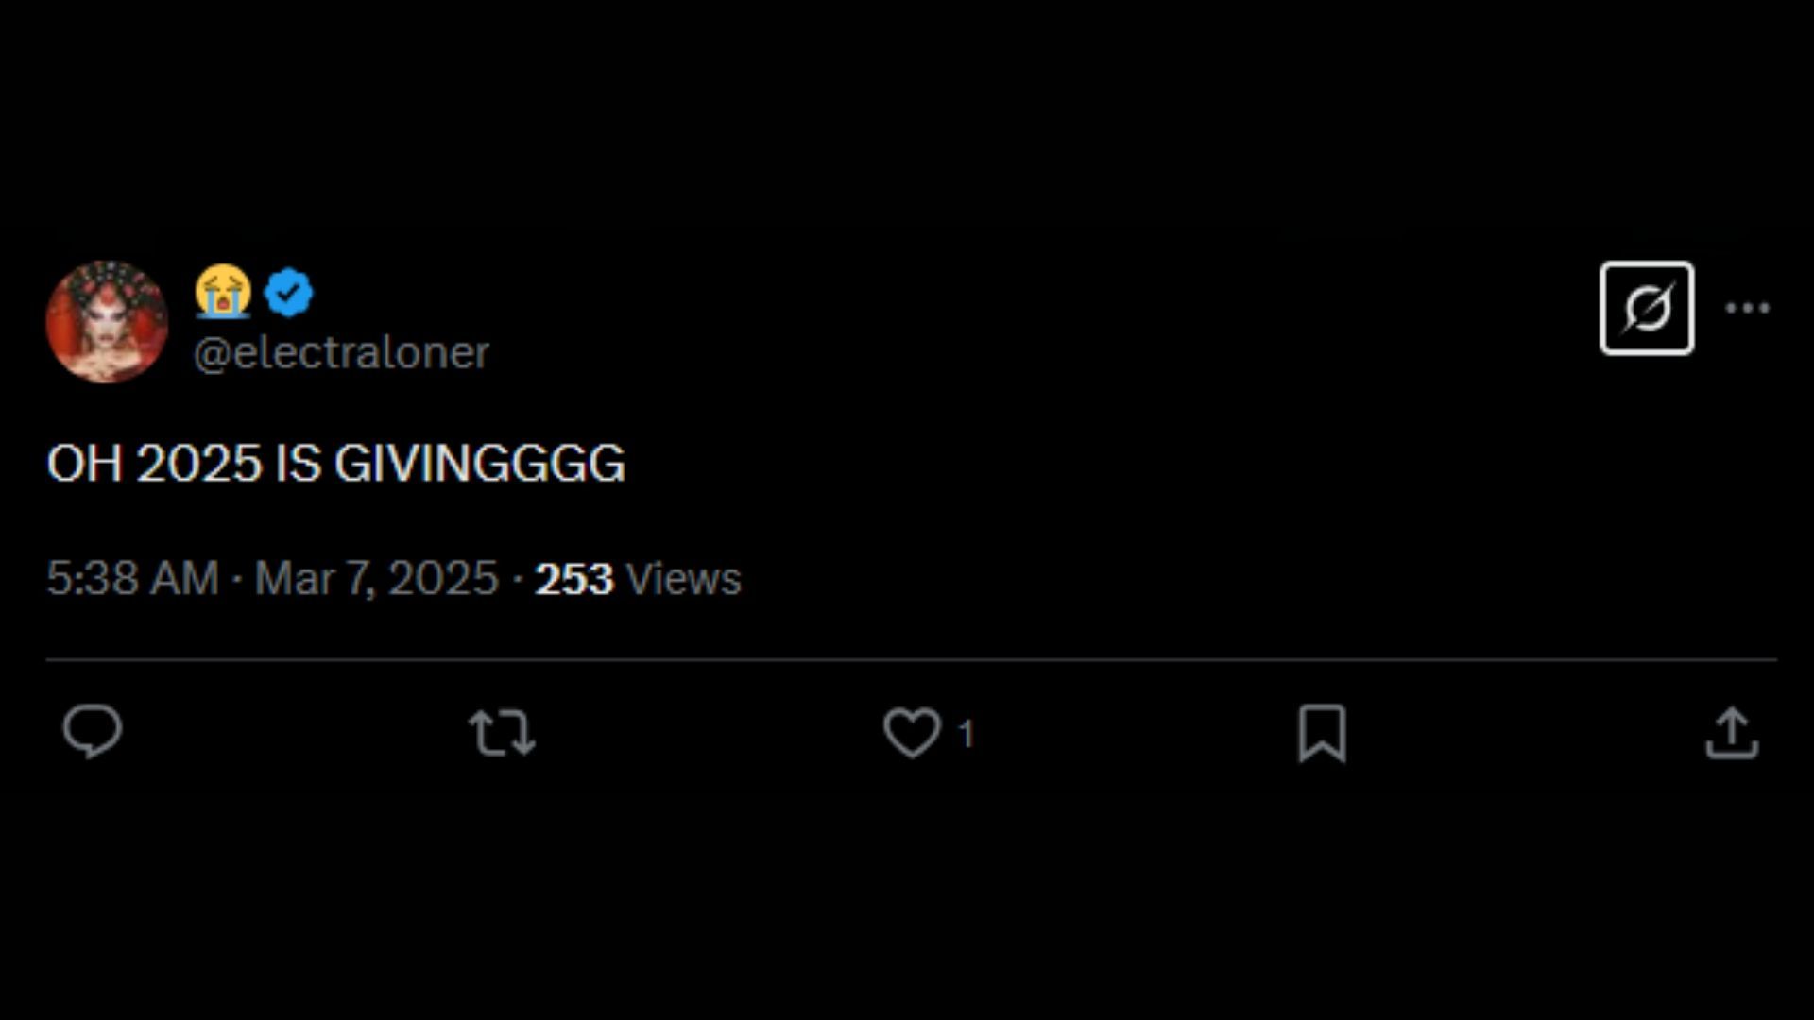Click the year 2025 in tweet text
The height and width of the screenshot is (1020, 1814).
click(x=198, y=464)
